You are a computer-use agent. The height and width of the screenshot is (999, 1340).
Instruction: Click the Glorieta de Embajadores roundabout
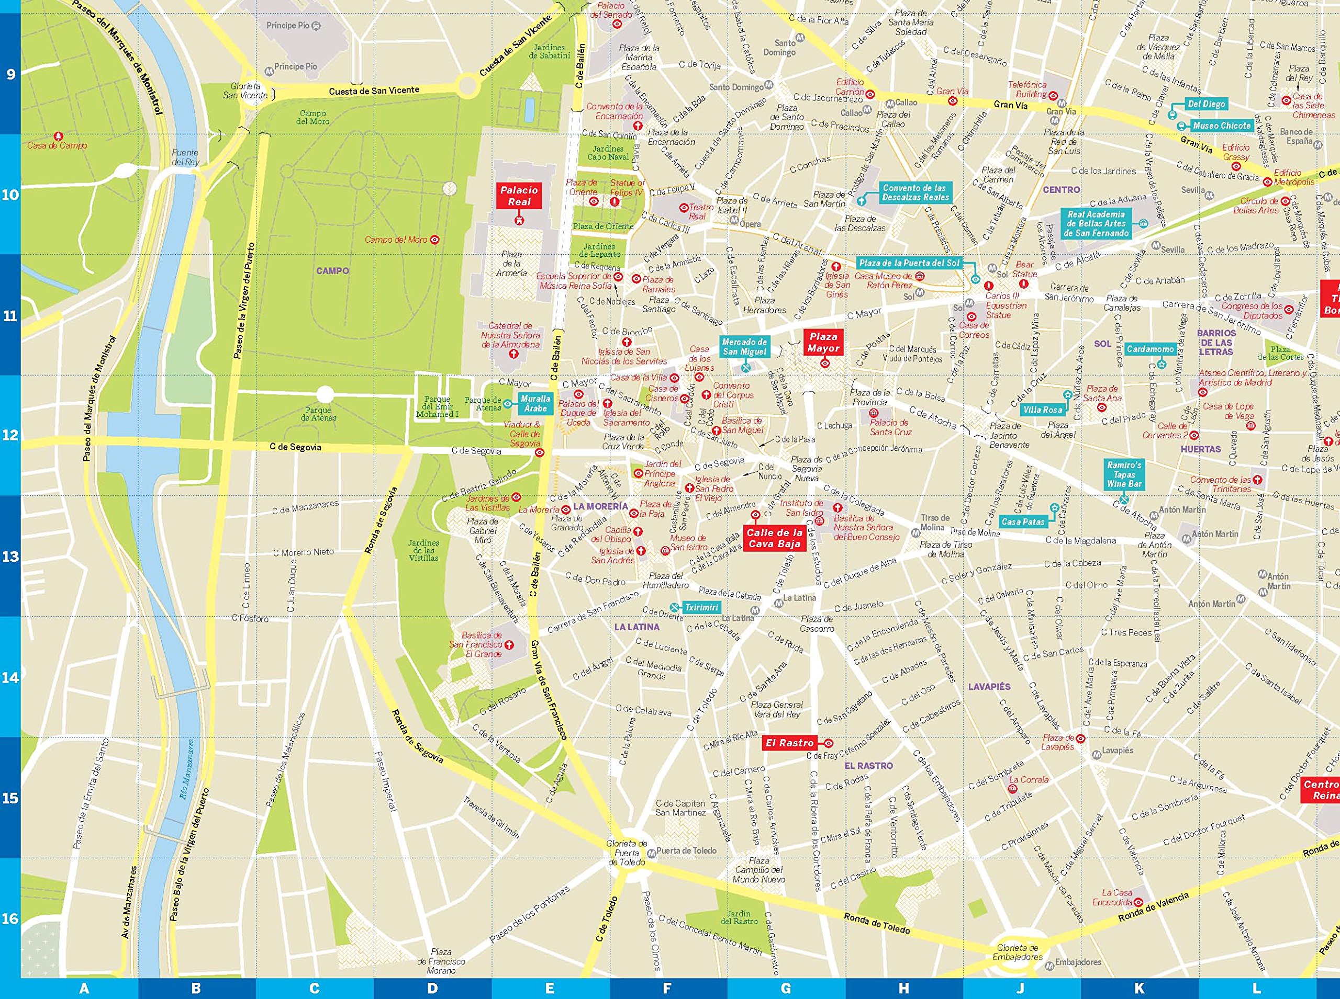pos(1017,951)
